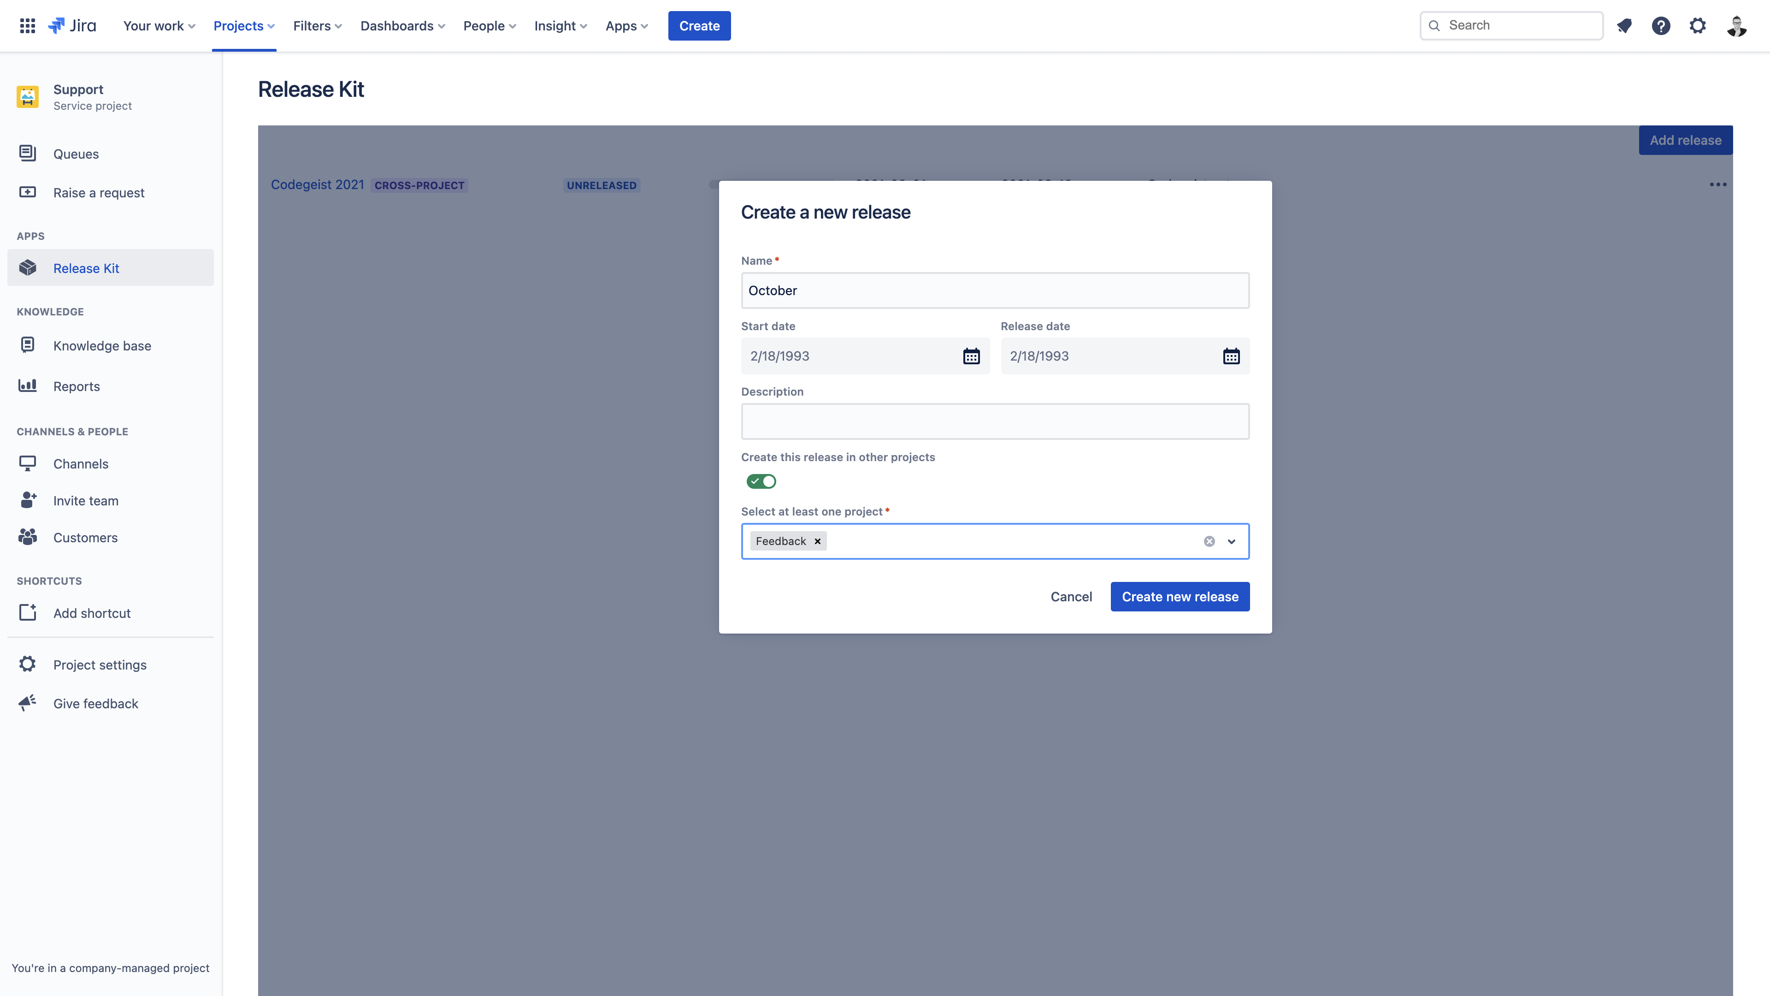The height and width of the screenshot is (996, 1770).
Task: Expand the Filters menu
Action: click(x=317, y=25)
